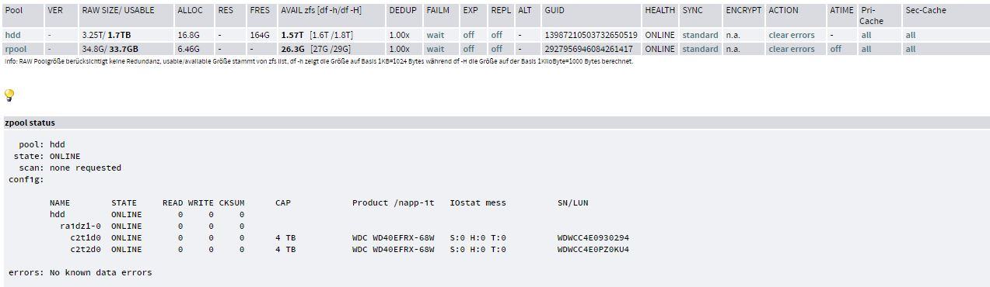The height and width of the screenshot is (287, 990).
Task: Select GUID 2927956946084261417
Action: click(588, 49)
